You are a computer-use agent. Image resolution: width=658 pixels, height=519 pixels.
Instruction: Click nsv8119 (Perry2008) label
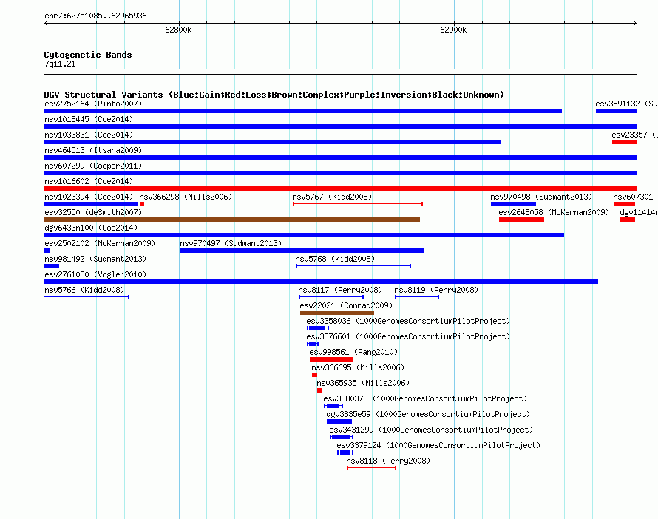[x=436, y=290]
